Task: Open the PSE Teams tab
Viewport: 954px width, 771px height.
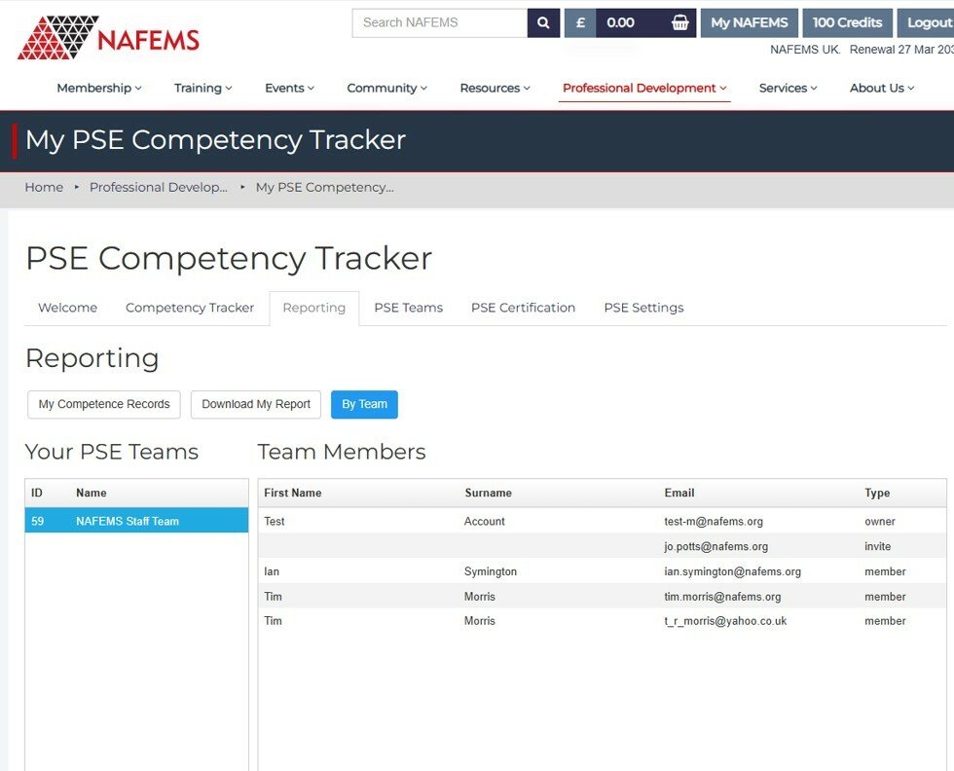Action: click(x=408, y=308)
